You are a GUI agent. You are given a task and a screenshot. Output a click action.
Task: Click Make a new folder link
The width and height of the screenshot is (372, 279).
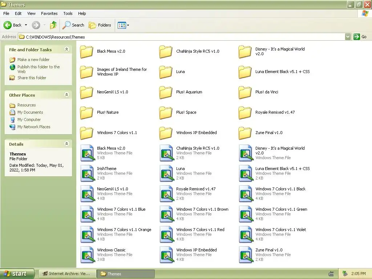pyautogui.click(x=33, y=60)
